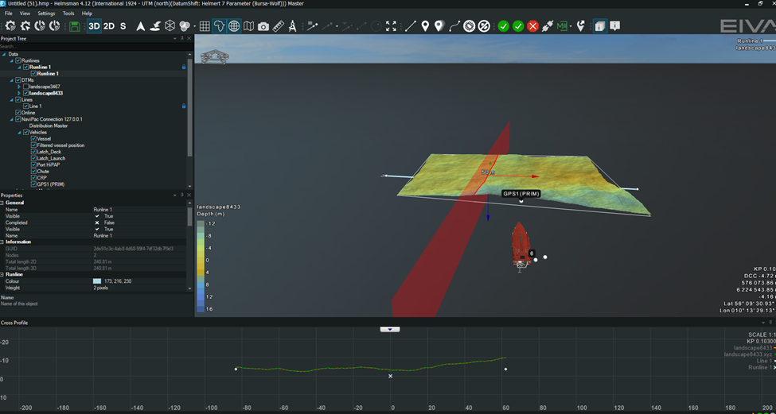The height and width of the screenshot is (414, 776).
Task: Click the info speech bubble icon
Action: pyautogui.click(x=615, y=26)
